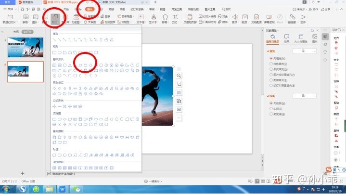Click the Picture (图片) insert icon
346x194 pixels.
point(36,17)
